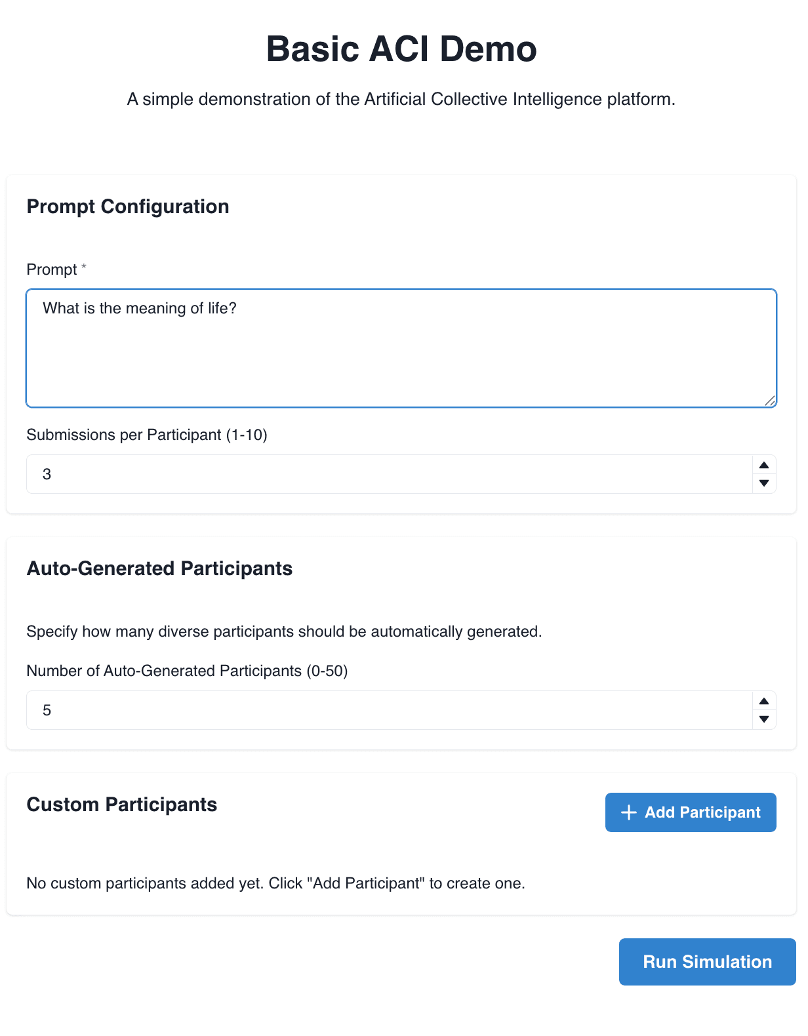
Task: Focus the Prompt text area
Action: 401,348
